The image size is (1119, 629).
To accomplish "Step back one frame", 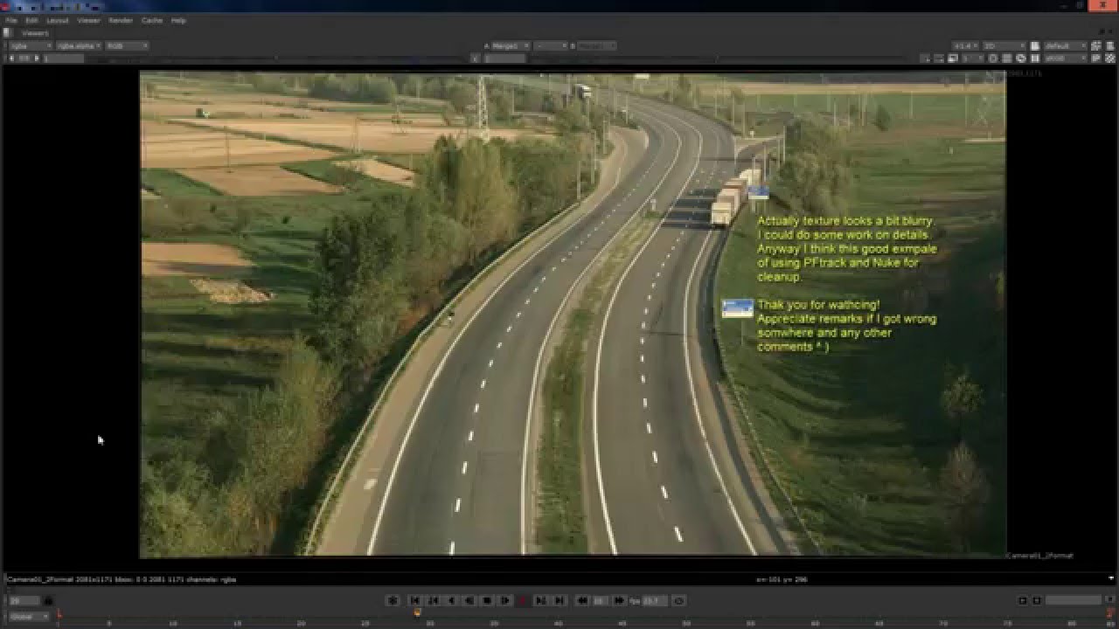I will pos(451,600).
